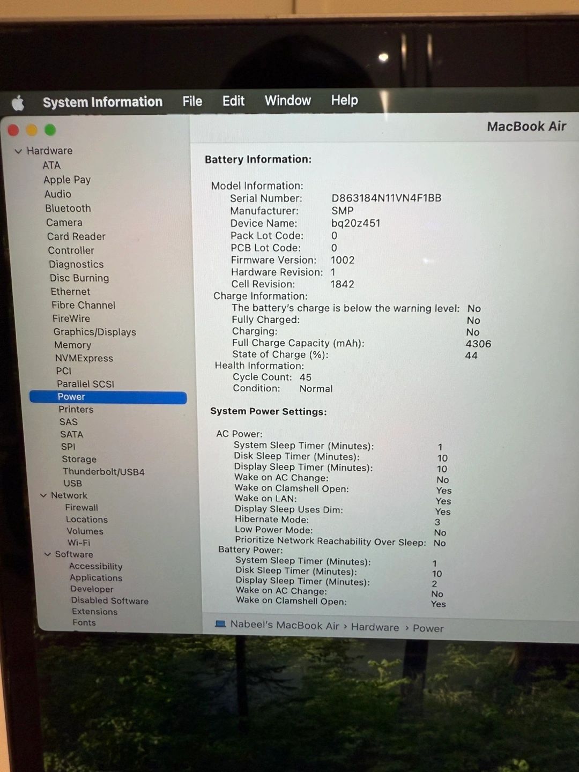Select Camera in the sidebar
579x772 pixels.
coord(64,222)
